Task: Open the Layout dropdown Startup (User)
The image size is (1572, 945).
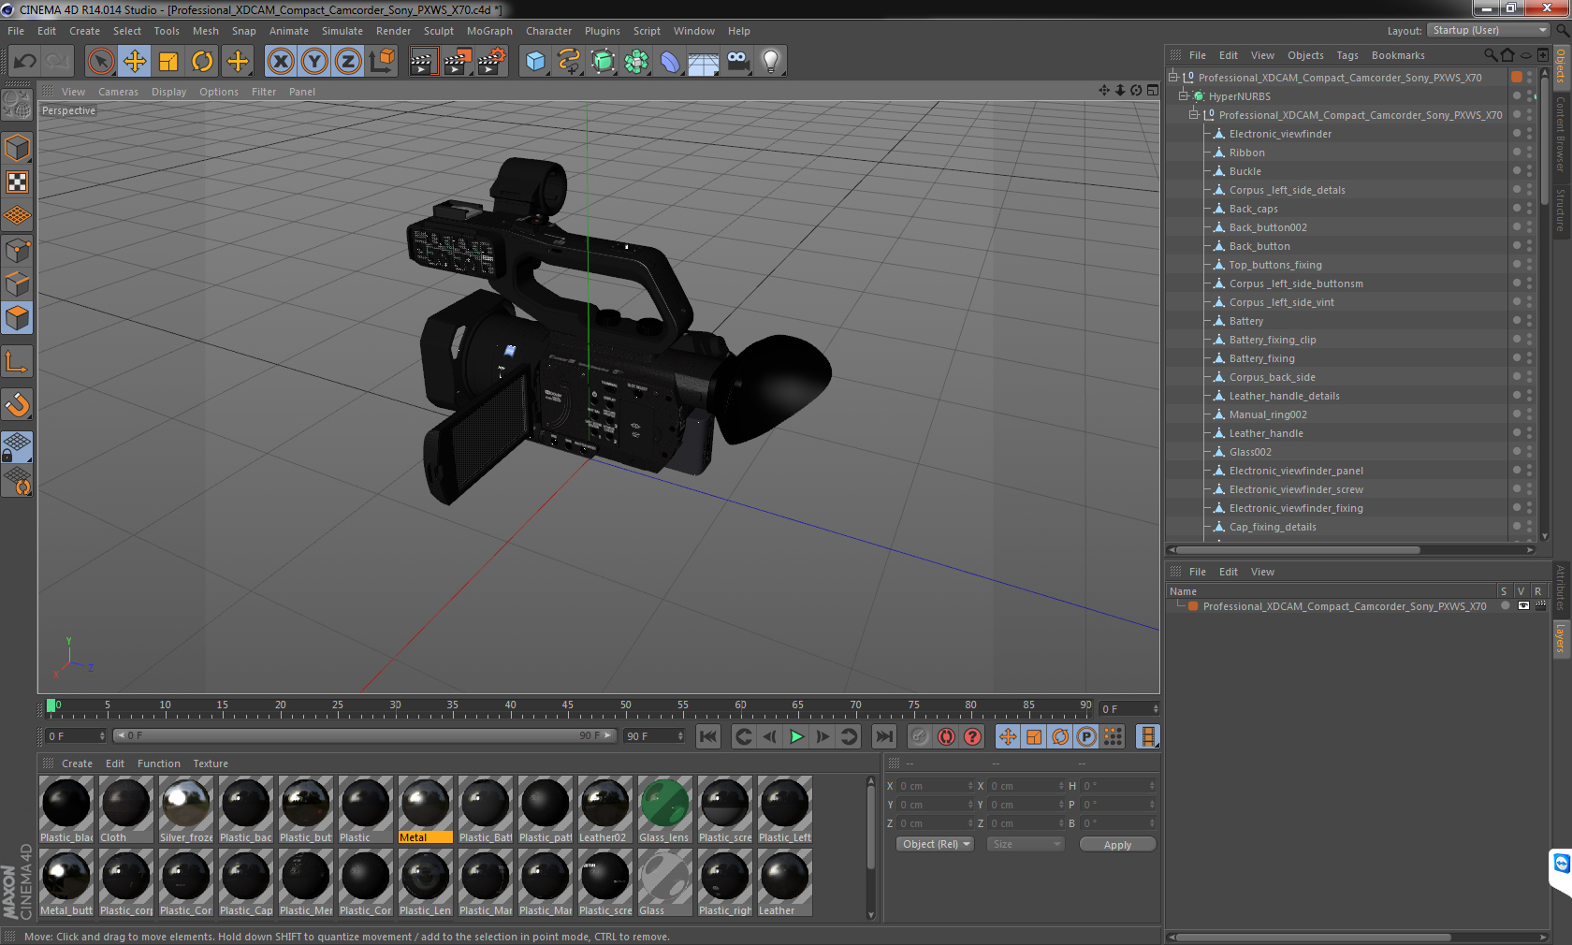Action: pyautogui.click(x=1489, y=30)
